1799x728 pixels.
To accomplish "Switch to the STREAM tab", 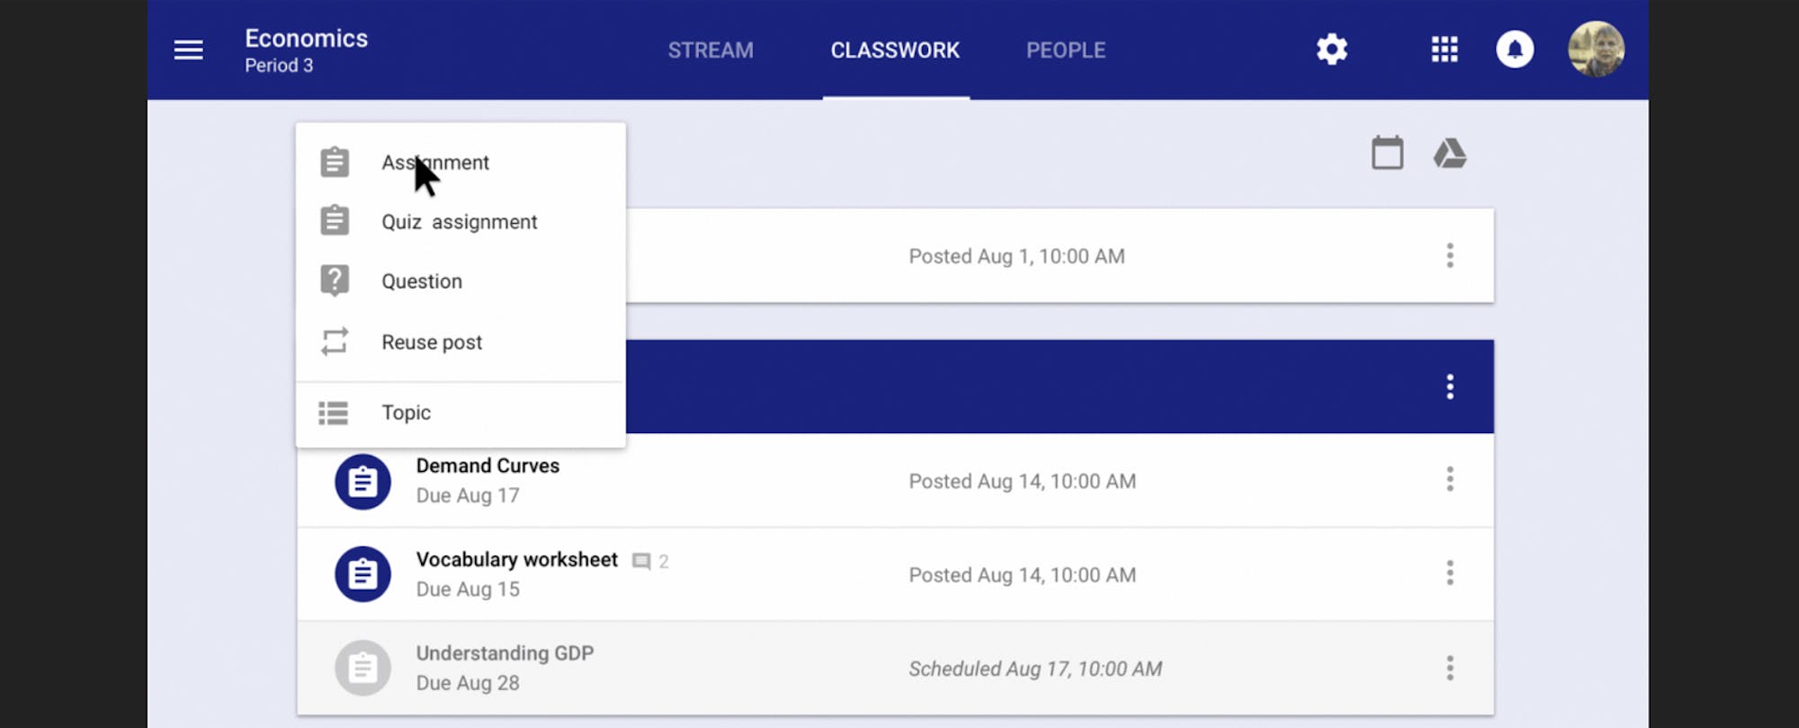I will pos(711,49).
